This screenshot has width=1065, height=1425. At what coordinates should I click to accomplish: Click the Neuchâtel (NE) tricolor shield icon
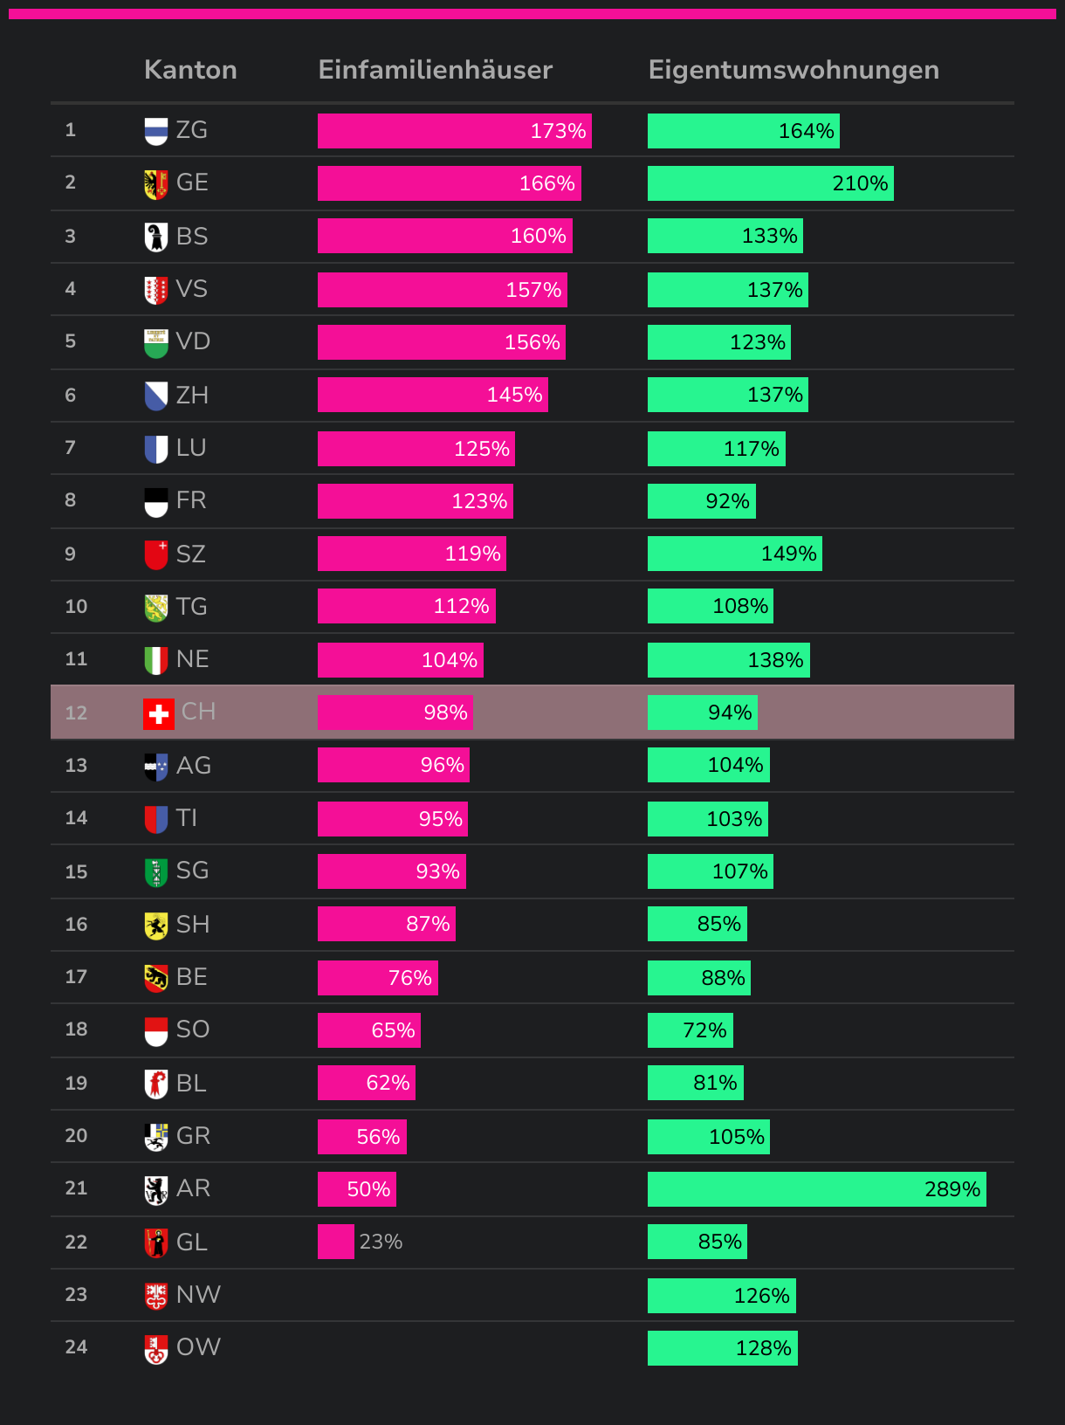(x=155, y=660)
